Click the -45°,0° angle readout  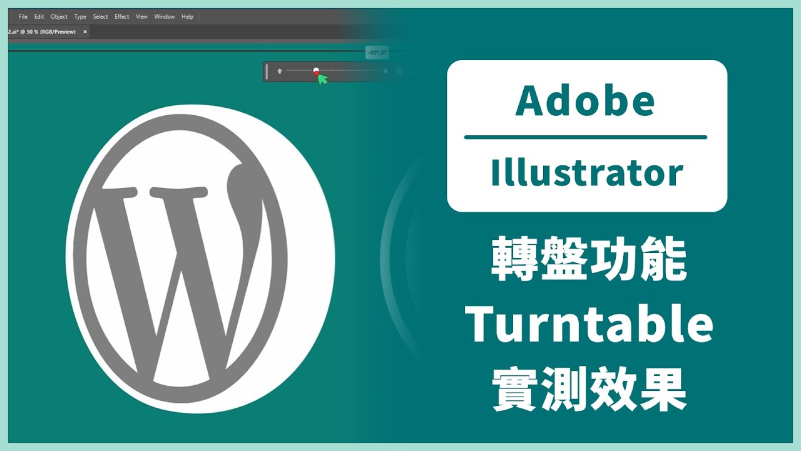[377, 53]
